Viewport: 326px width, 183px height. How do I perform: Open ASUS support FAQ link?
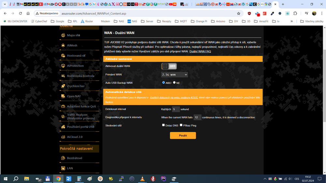pyautogui.click(x=174, y=98)
